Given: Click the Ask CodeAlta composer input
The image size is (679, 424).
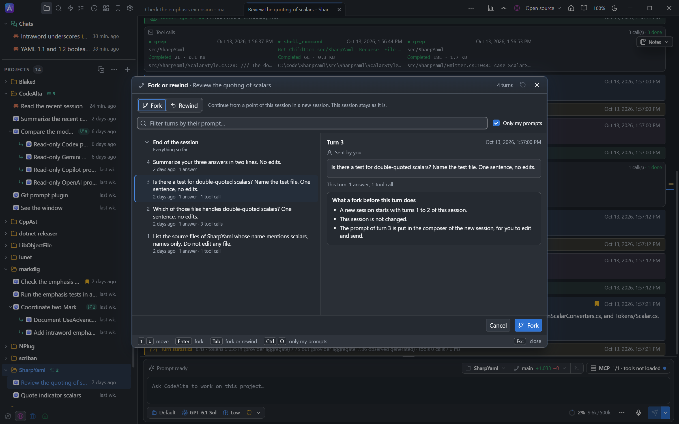Looking at the screenshot, I should [x=408, y=390].
